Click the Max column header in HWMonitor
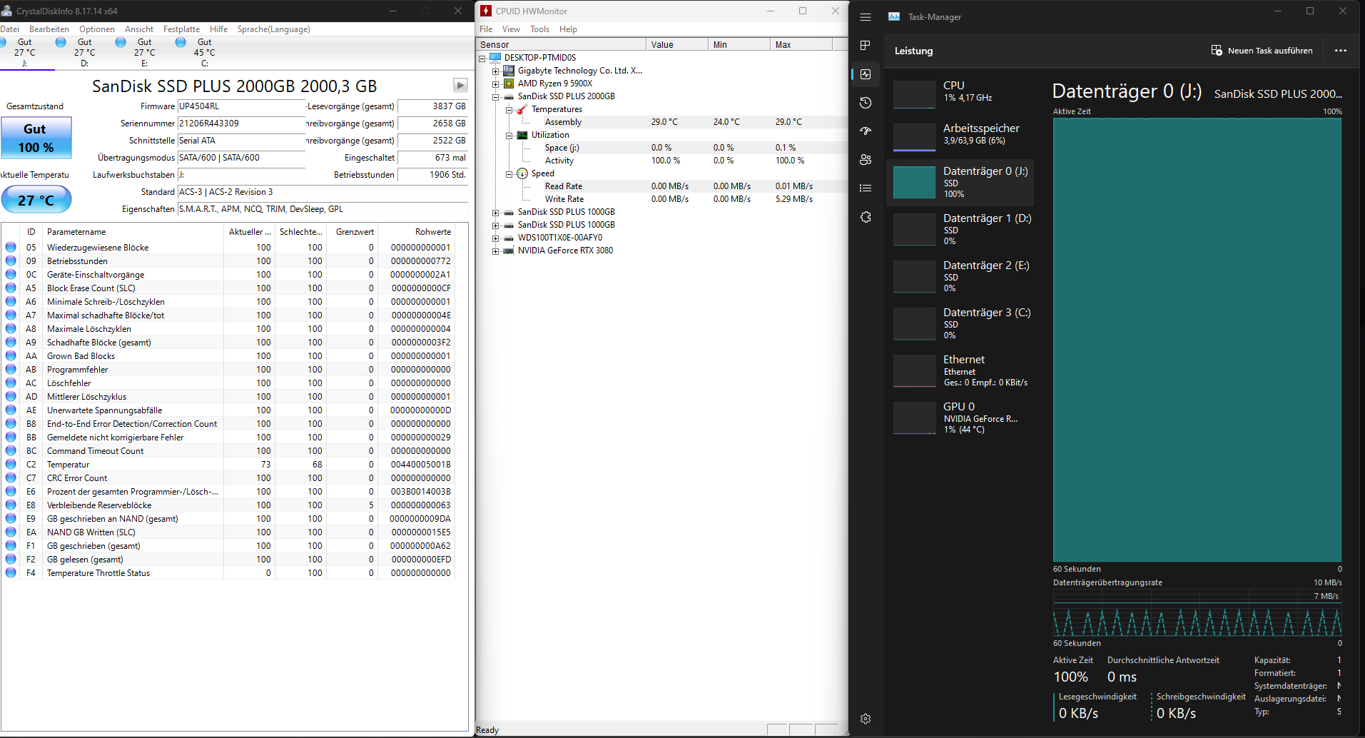Screen dimensions: 1365x738 pyautogui.click(x=801, y=44)
